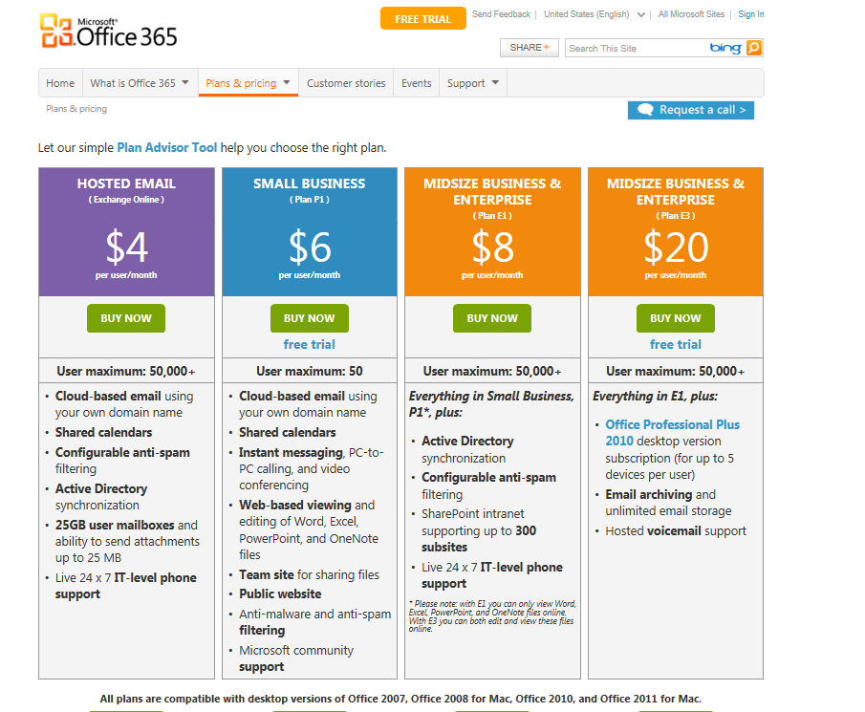Select the Plans & pricing tab
Screen dimensions: 865x712
point(249,83)
